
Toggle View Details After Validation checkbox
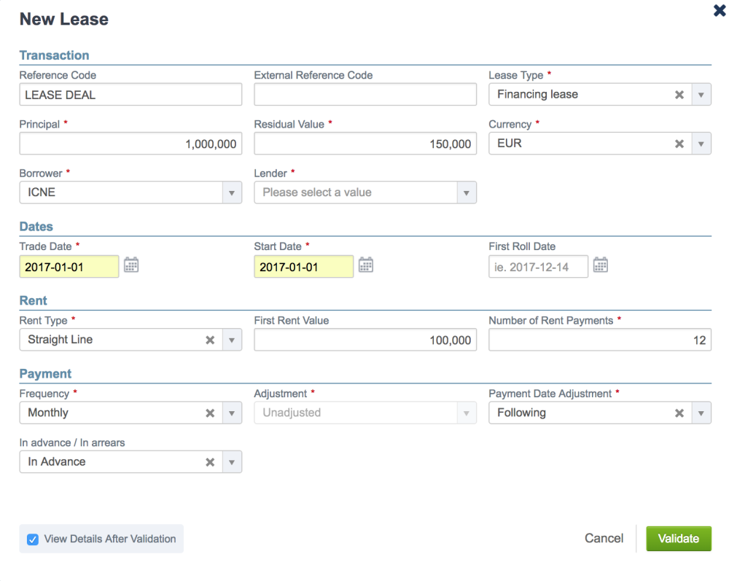point(33,539)
